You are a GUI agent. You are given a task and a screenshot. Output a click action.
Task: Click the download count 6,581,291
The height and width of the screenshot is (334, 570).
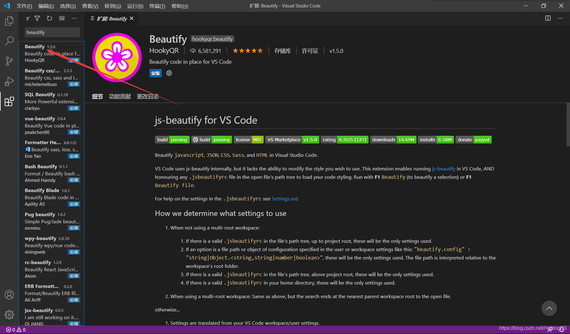pos(205,51)
